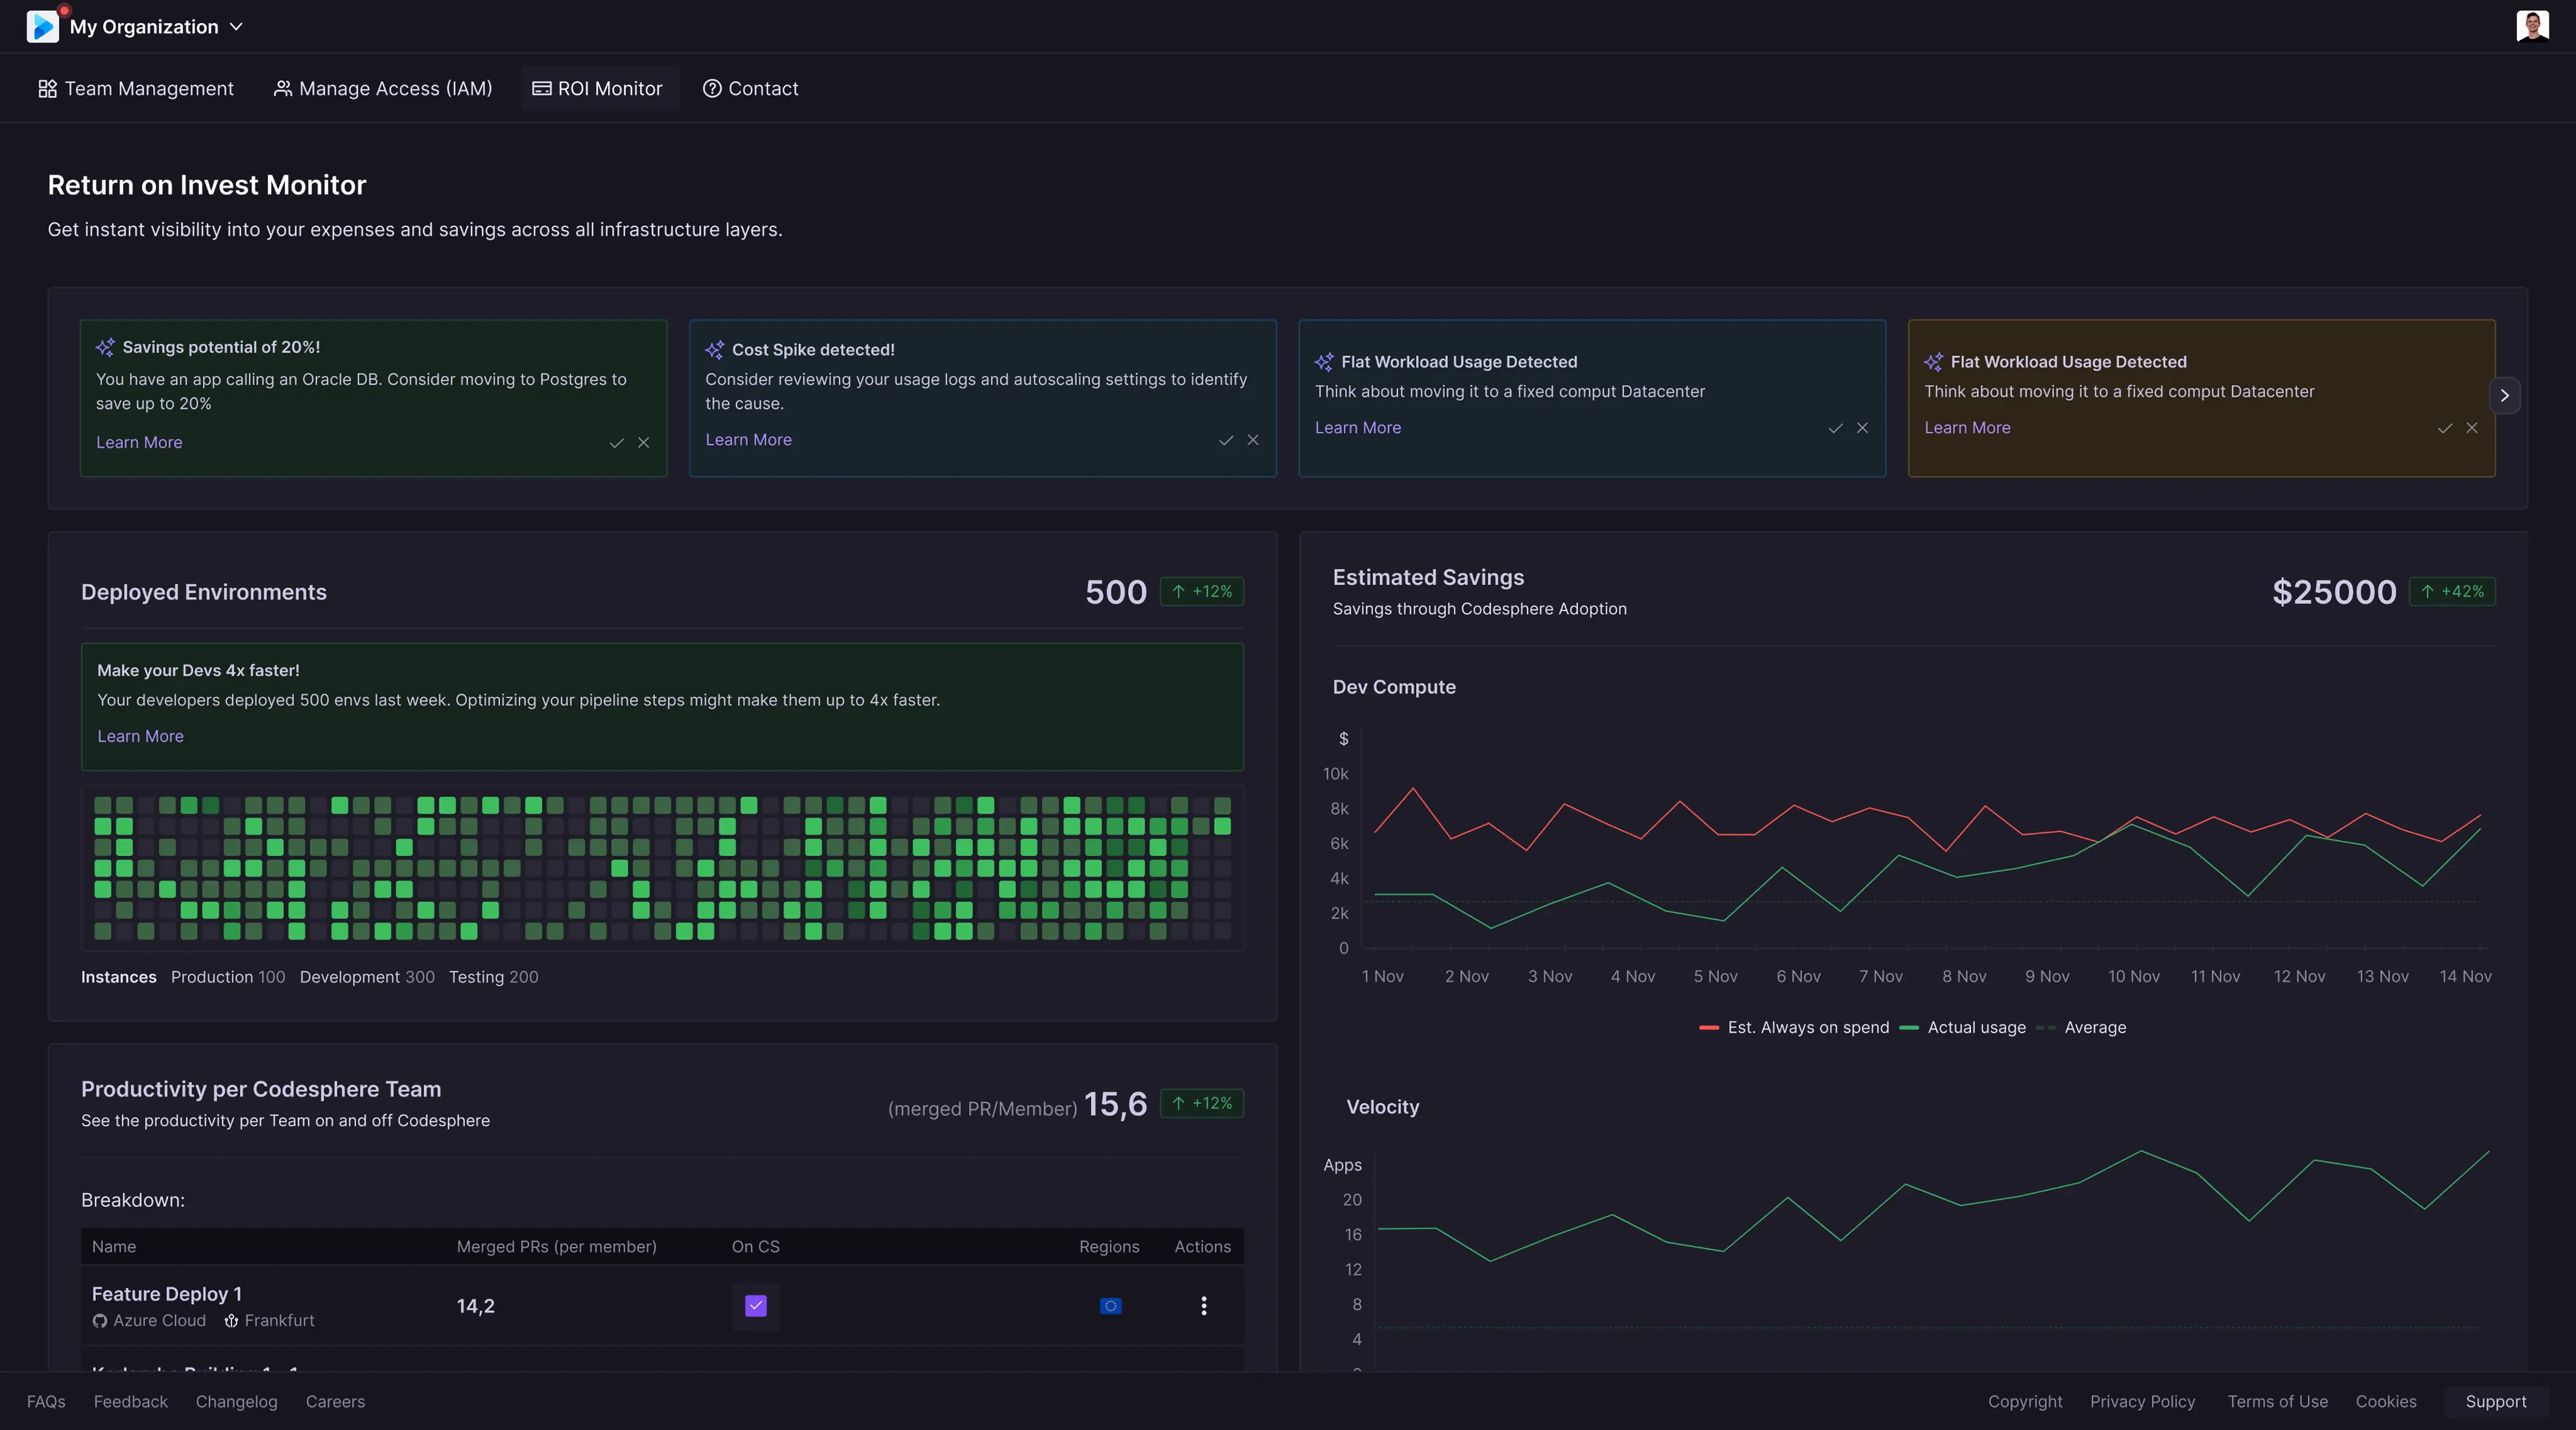Click the sparkle icon on Cost Spike card
The image size is (2576, 1430).
[714, 350]
